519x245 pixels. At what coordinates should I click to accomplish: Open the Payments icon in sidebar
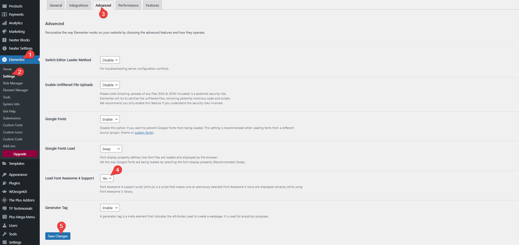coord(4,14)
